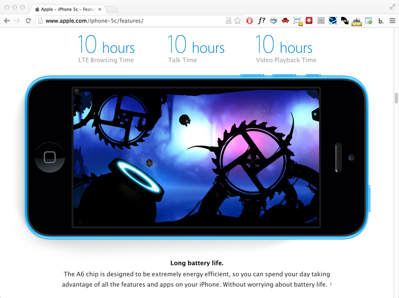The width and height of the screenshot is (399, 298).
Task: Open the red stop-hand ad blocker extension
Action: pyautogui.click(x=250, y=21)
